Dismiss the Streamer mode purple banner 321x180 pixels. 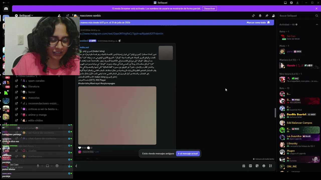click(x=316, y=8)
